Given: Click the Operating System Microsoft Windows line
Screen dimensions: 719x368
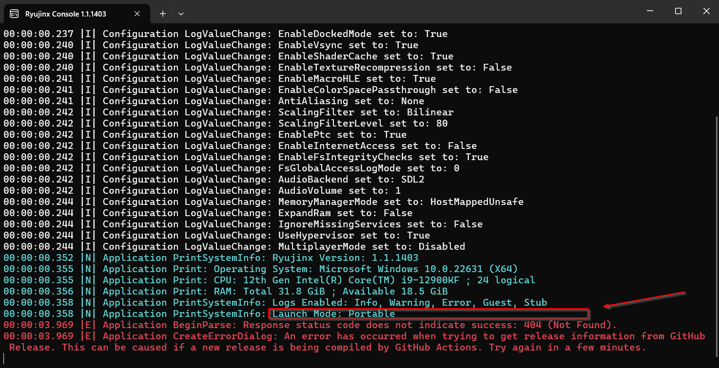Looking at the screenshot, I should pos(260,269).
